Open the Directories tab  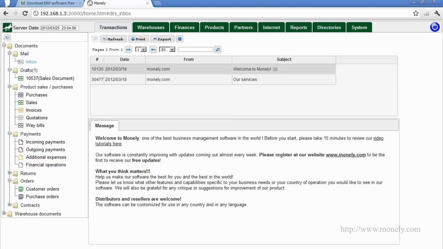pyautogui.click(x=329, y=27)
